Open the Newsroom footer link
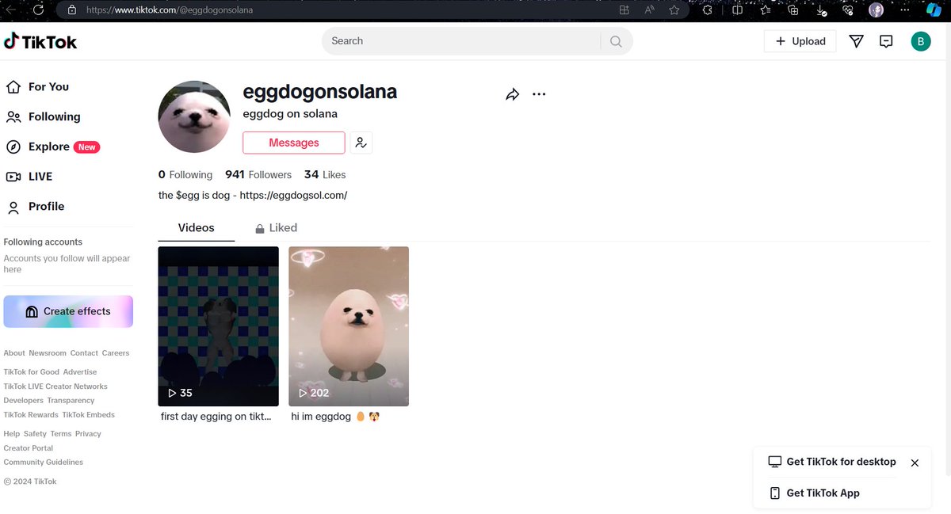Viewport: 951px width, 514px height. (48, 353)
